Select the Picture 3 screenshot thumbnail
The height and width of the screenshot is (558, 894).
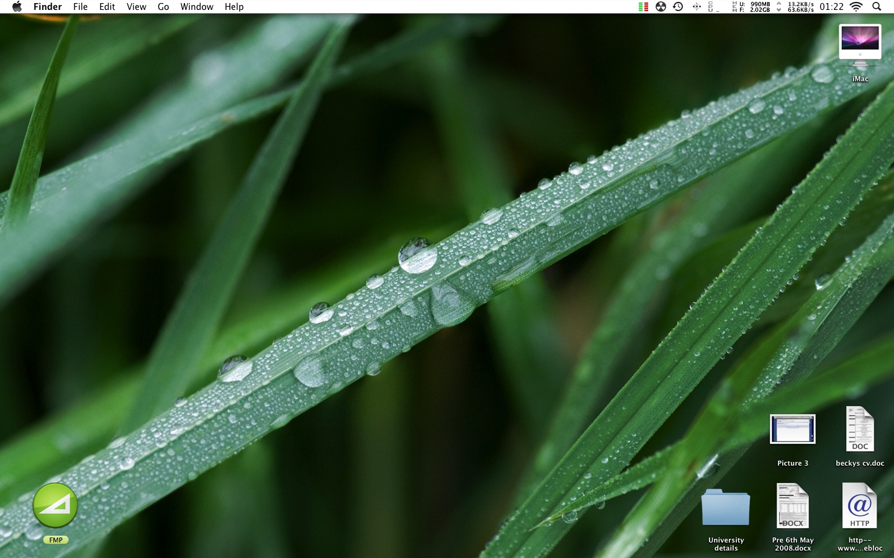(793, 429)
